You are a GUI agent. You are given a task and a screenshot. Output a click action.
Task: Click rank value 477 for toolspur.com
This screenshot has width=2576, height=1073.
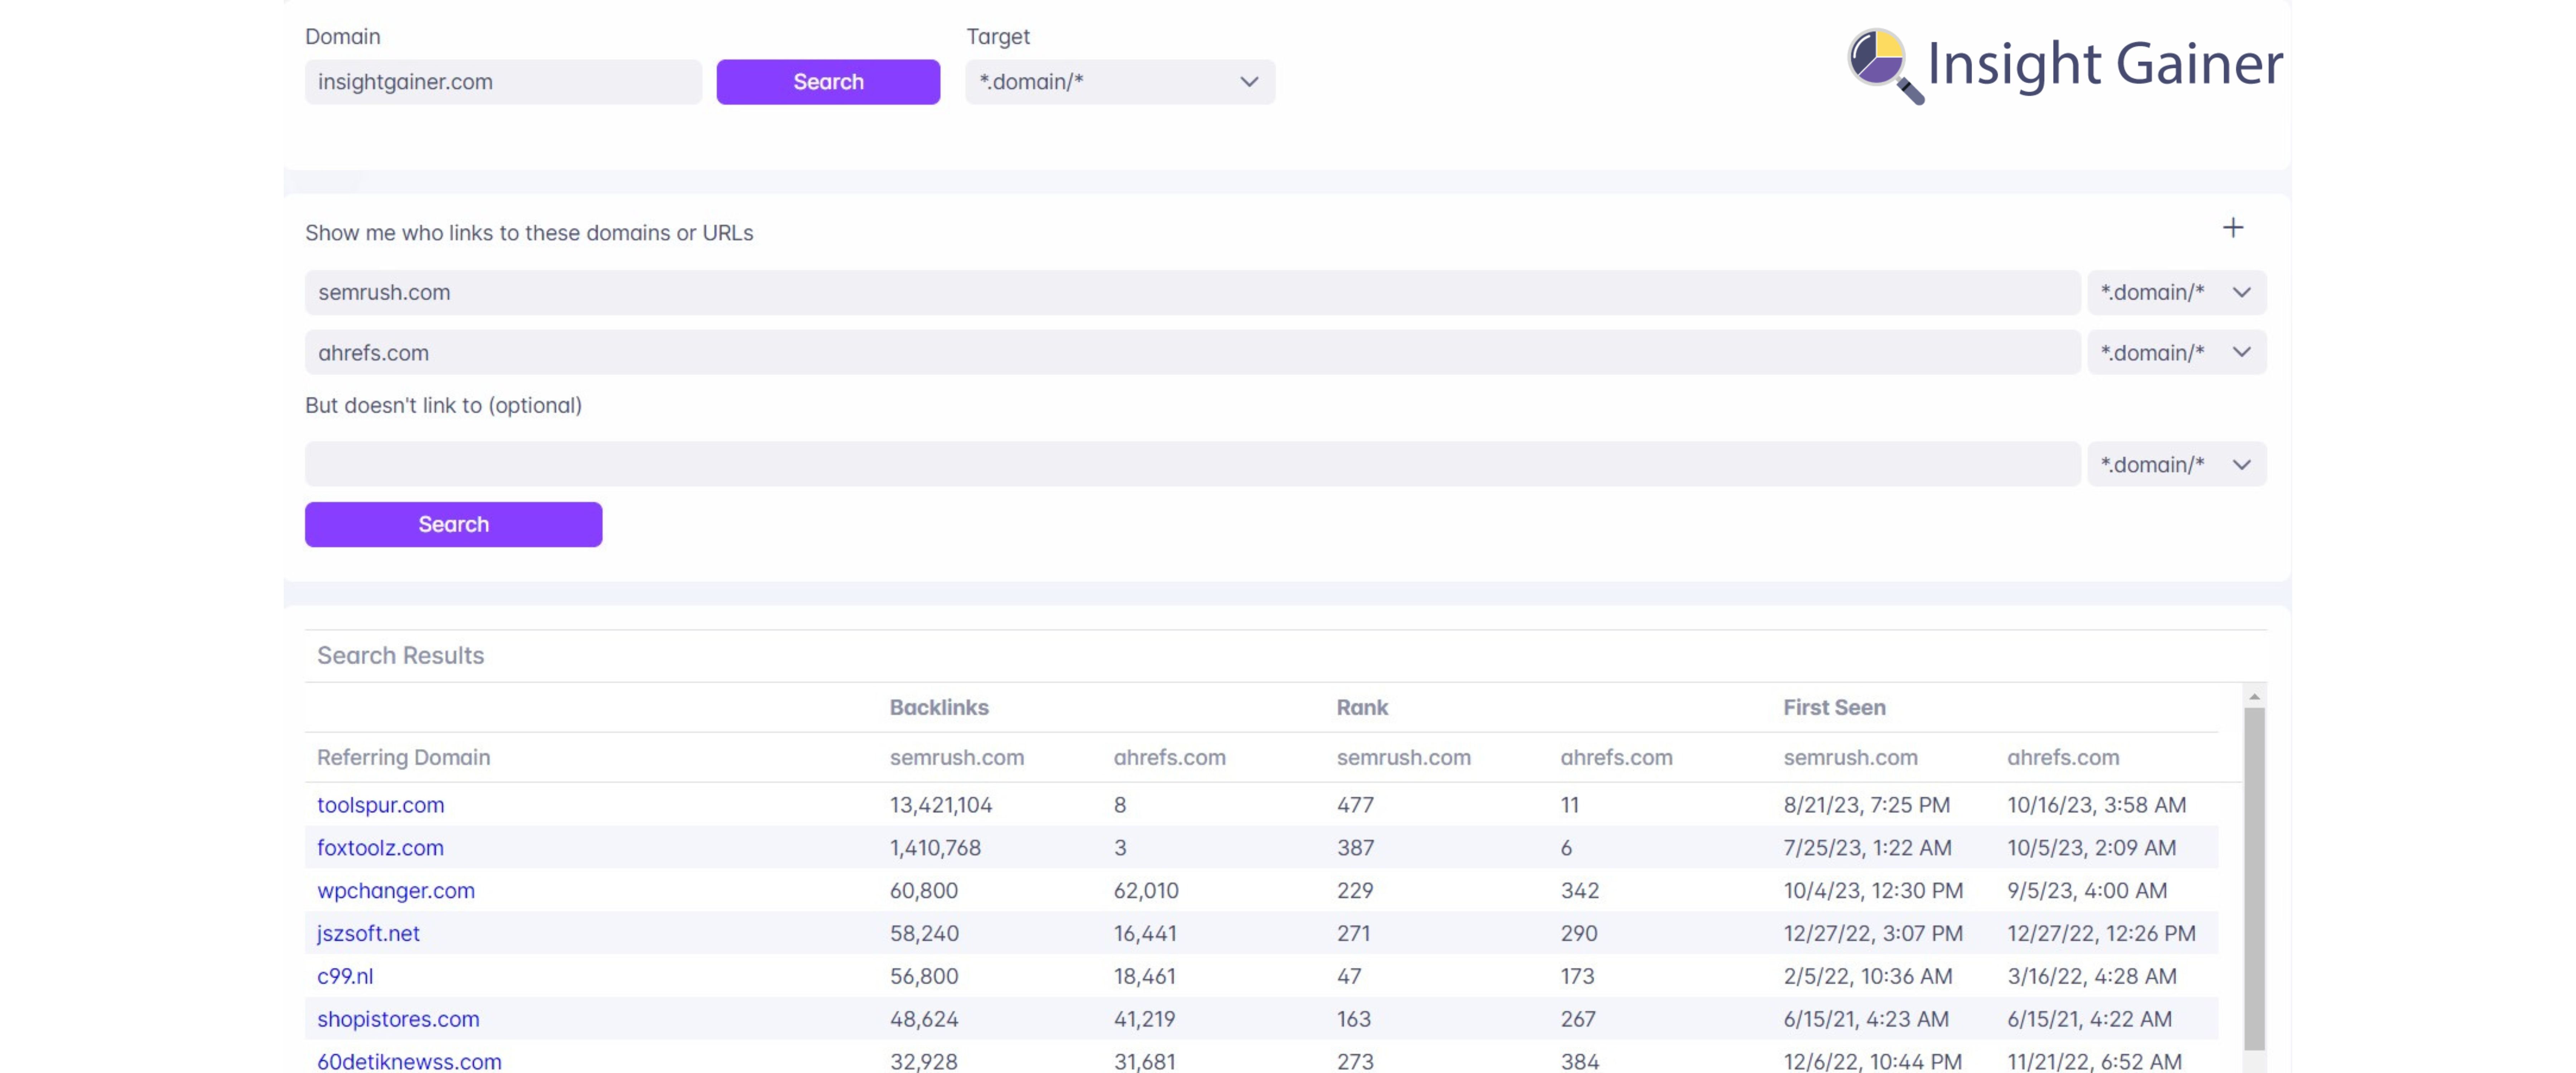[1355, 805]
